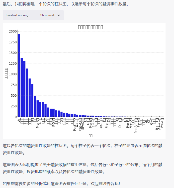
Task: Click the vertical y-axis title text
Action: pos(6,74)
